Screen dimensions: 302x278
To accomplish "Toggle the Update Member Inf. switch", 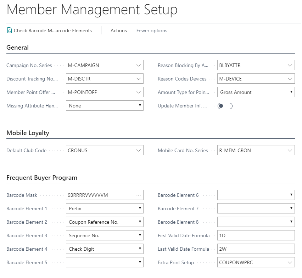I will [225, 106].
